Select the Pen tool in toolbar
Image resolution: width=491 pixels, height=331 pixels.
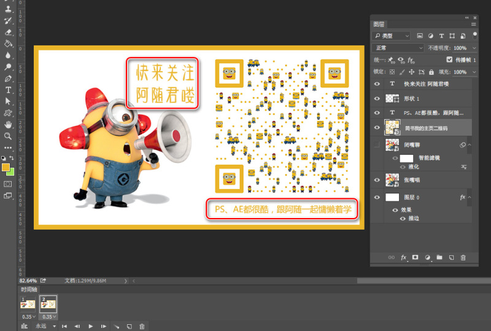point(9,79)
